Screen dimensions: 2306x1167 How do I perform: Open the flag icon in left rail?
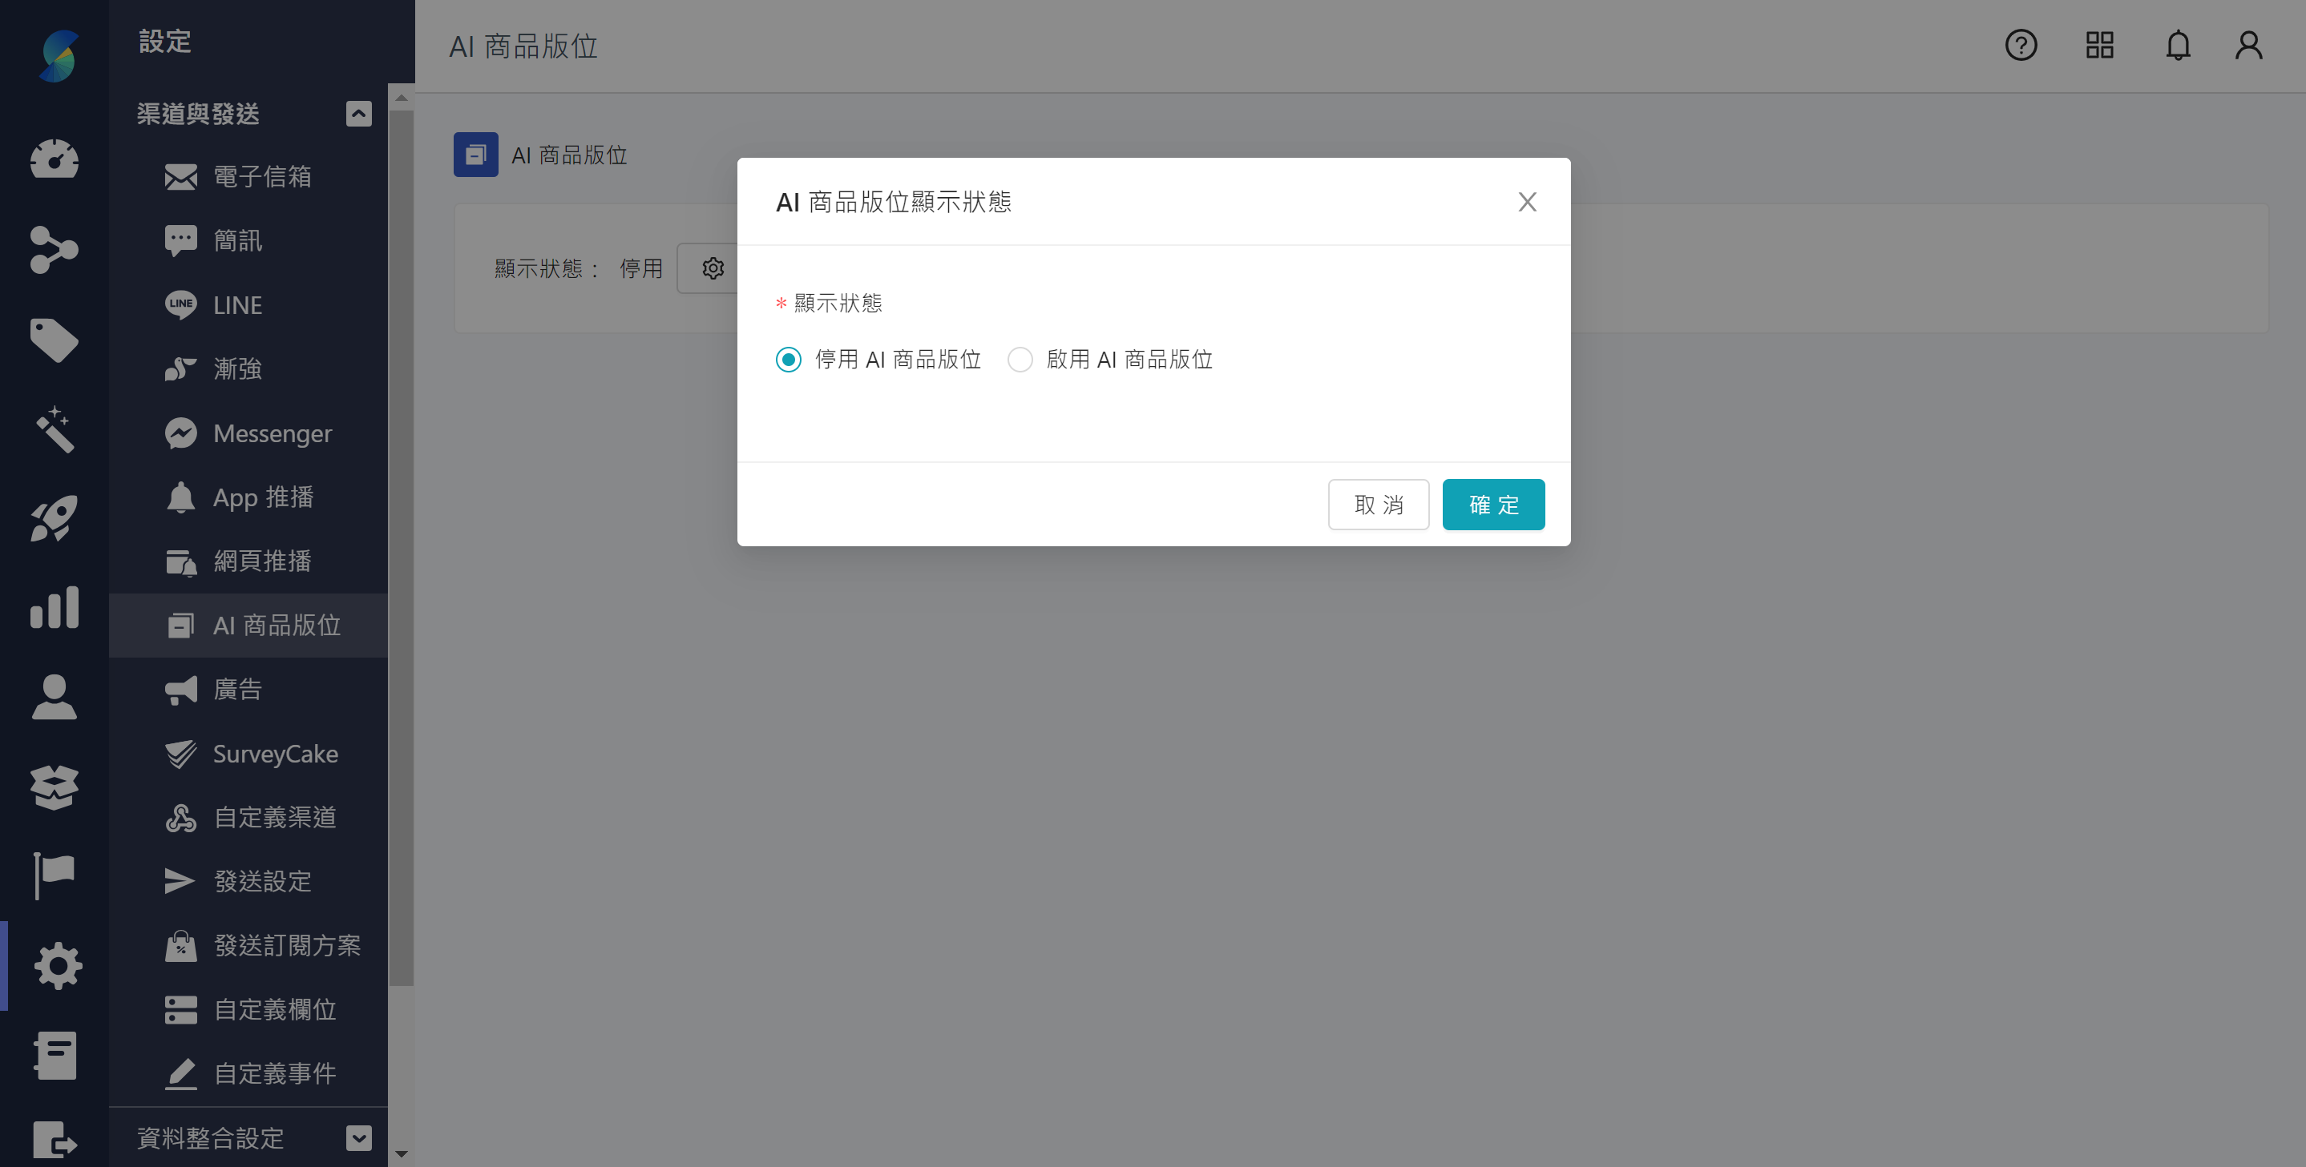pyautogui.click(x=55, y=875)
